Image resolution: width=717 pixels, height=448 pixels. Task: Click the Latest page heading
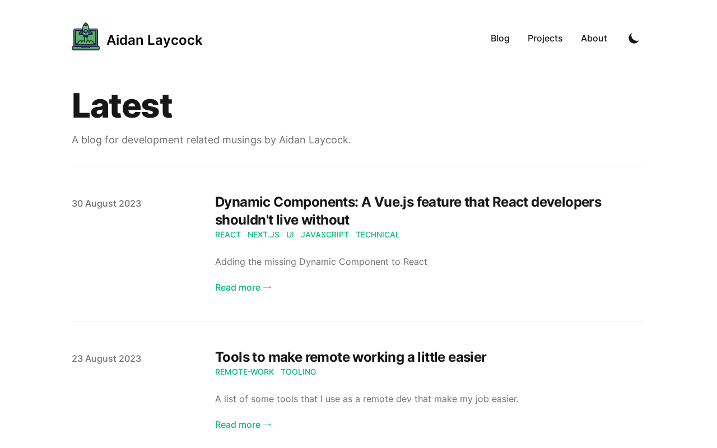point(122,105)
